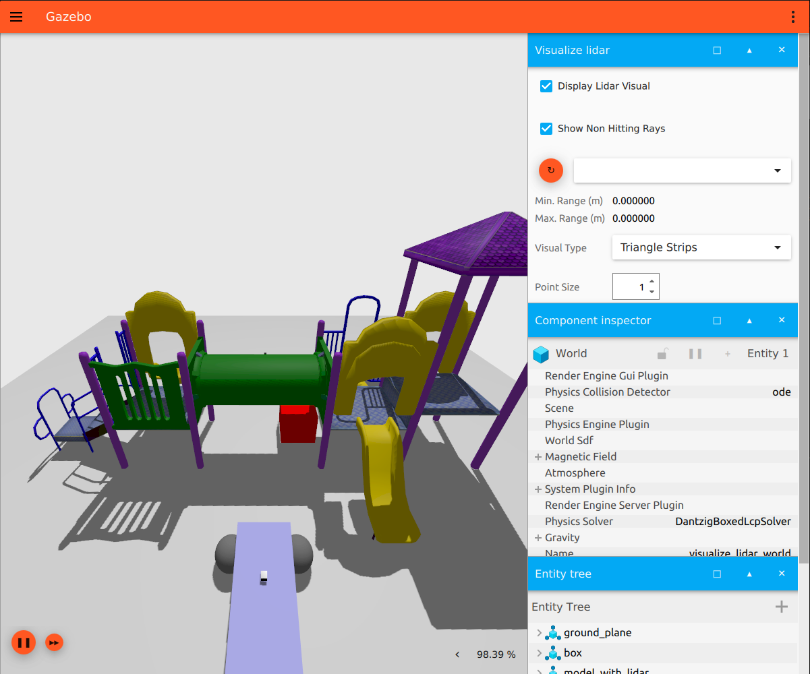Step the simulation forward
Screen dimensions: 810x674
point(55,642)
